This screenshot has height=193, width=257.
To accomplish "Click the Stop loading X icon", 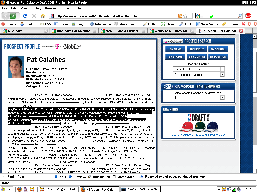I will [34, 16].
